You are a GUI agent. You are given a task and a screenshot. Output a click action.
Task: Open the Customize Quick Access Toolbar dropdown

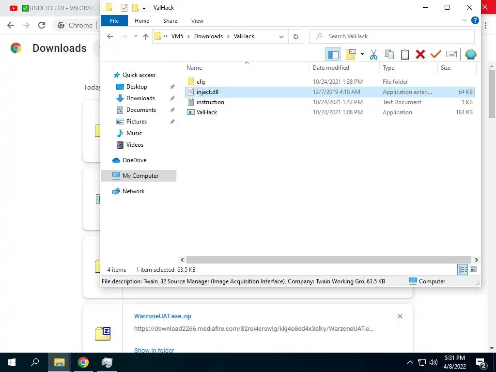[144, 8]
